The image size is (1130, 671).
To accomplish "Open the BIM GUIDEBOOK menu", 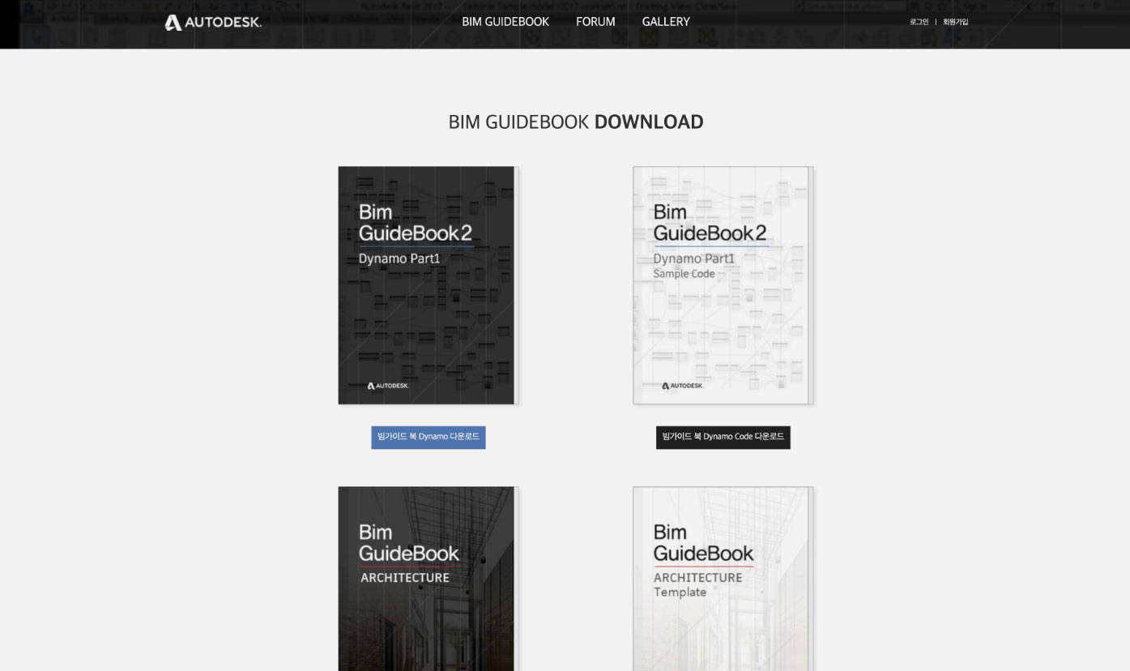I will point(505,22).
